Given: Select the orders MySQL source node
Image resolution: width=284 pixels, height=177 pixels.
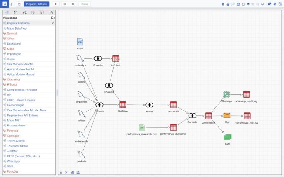Looking at the screenshot, I should 81,76.
